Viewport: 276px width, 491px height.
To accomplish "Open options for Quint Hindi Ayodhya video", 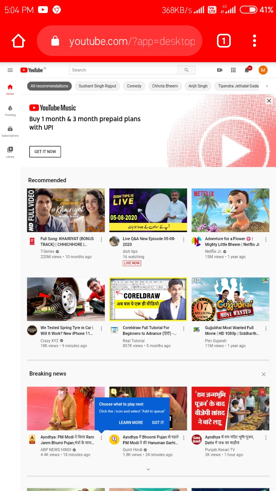I will 184,438.
